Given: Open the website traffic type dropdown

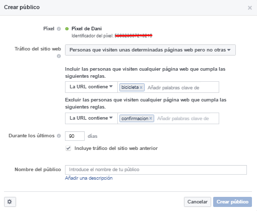Looking at the screenshot, I should coord(150,50).
